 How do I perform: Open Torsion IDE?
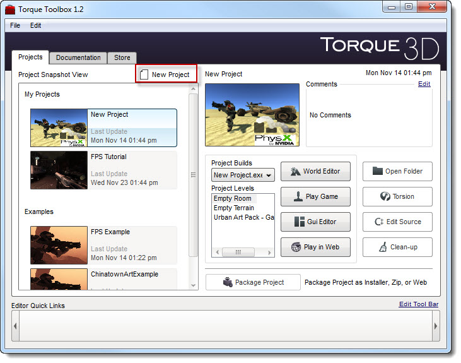(397, 197)
